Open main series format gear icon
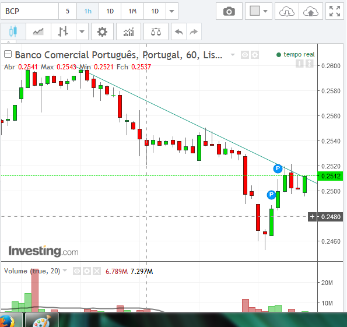Viewport: 347px width, 327px height. click(255, 55)
